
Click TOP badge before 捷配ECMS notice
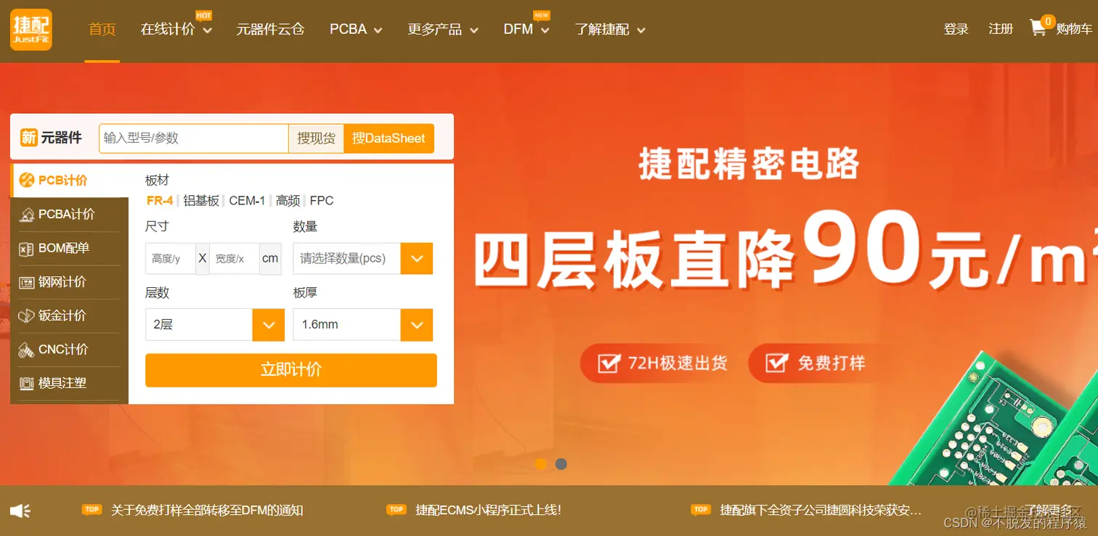point(396,509)
